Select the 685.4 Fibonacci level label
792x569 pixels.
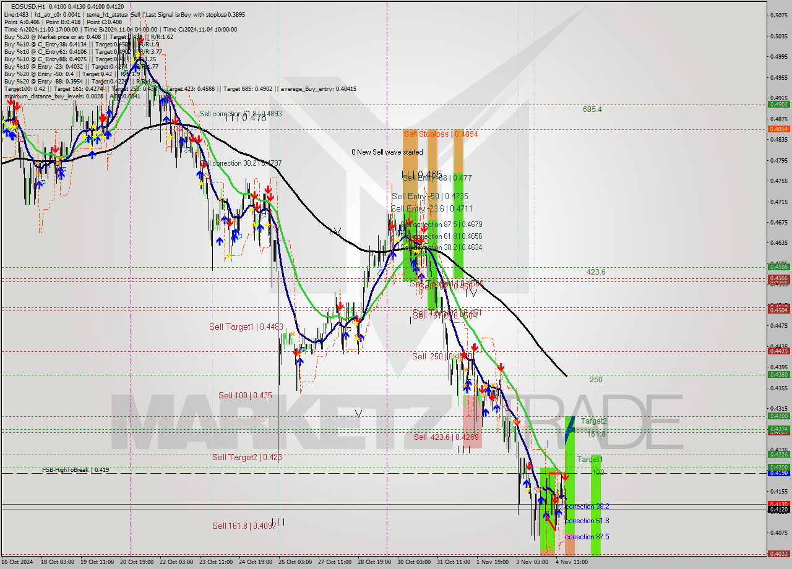coord(592,109)
